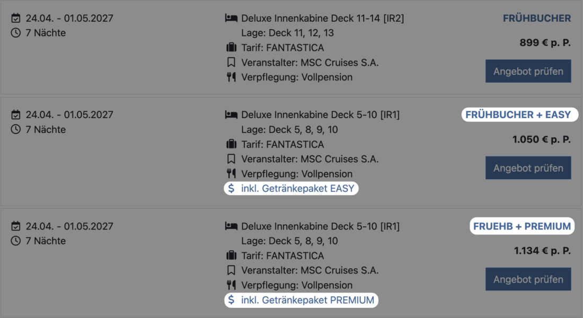The width and height of the screenshot is (583, 318).
Task: Click cutlery icon in the 1.134 € offer
Action: coord(231,285)
